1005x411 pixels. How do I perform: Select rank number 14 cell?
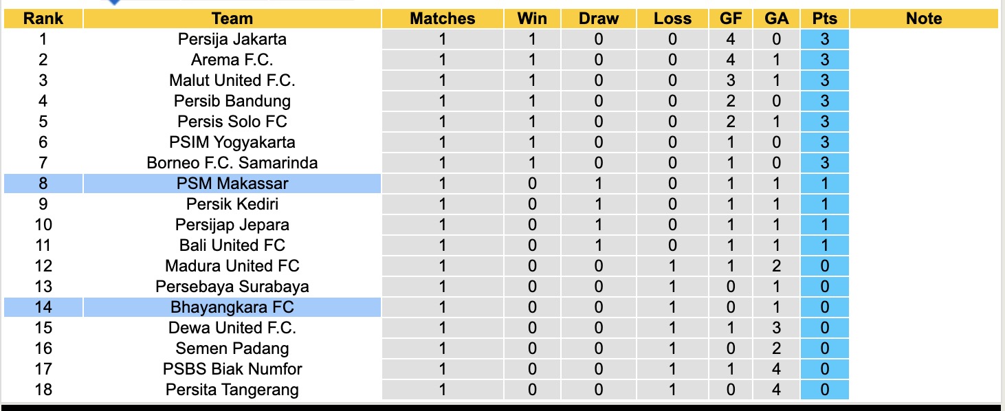43,307
